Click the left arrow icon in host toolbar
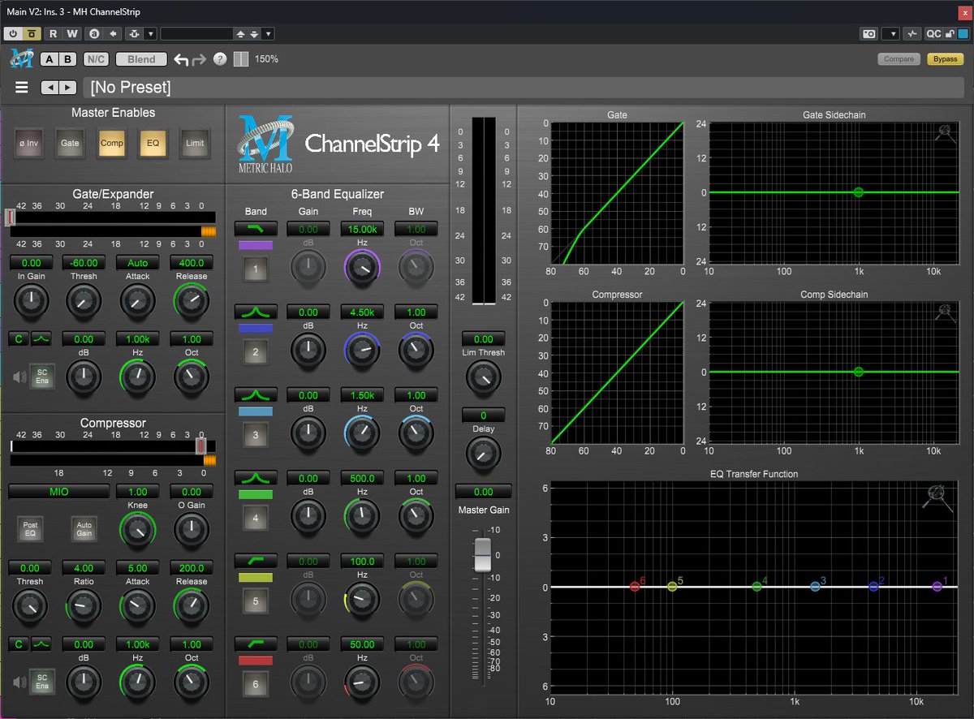This screenshot has width=974, height=719. click(113, 33)
